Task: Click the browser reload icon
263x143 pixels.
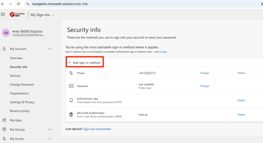Action: [x=18, y=4]
